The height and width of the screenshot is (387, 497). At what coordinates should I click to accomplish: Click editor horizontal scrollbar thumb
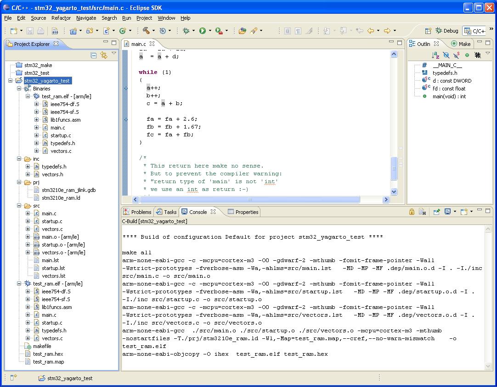coord(249,199)
